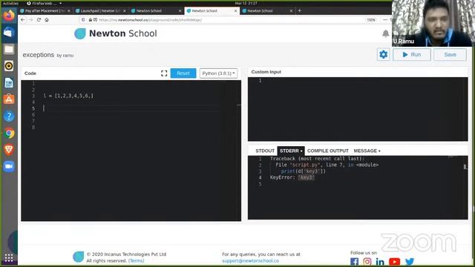The height and width of the screenshot is (267, 475).
Task: Open LibreOffice Writer from the dock
Action: 9,82
